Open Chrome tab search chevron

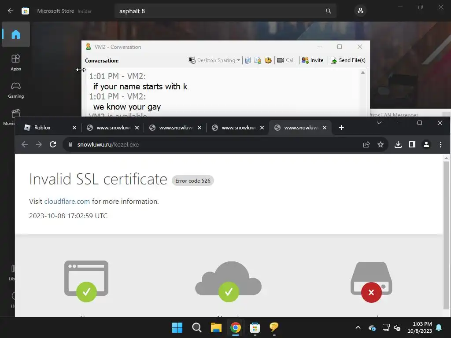point(379,123)
